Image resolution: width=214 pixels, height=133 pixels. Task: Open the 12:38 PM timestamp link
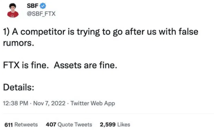pos(16,103)
